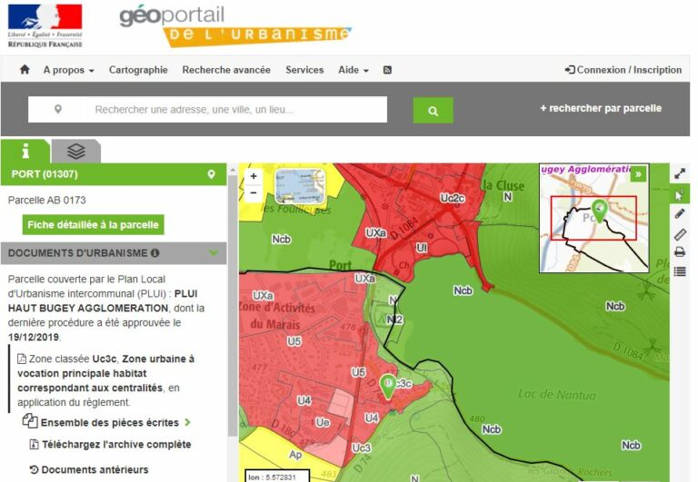Click the green parcel marker on map
Screen dimensions: 698x482
(388, 386)
